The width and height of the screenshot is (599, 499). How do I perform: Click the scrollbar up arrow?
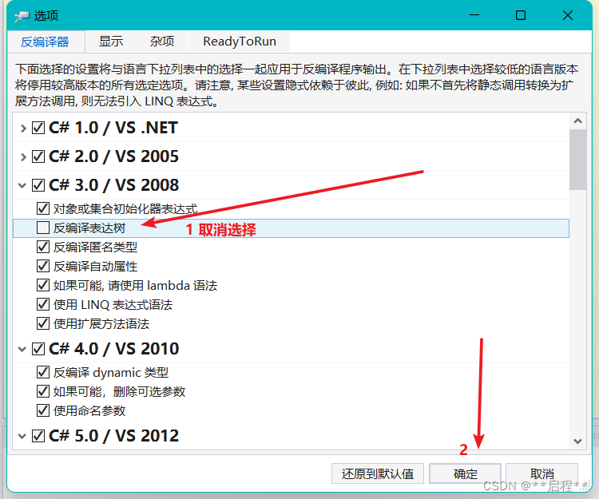coord(577,121)
